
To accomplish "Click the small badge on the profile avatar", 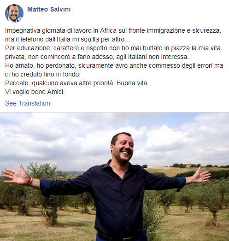I will 21,19.
